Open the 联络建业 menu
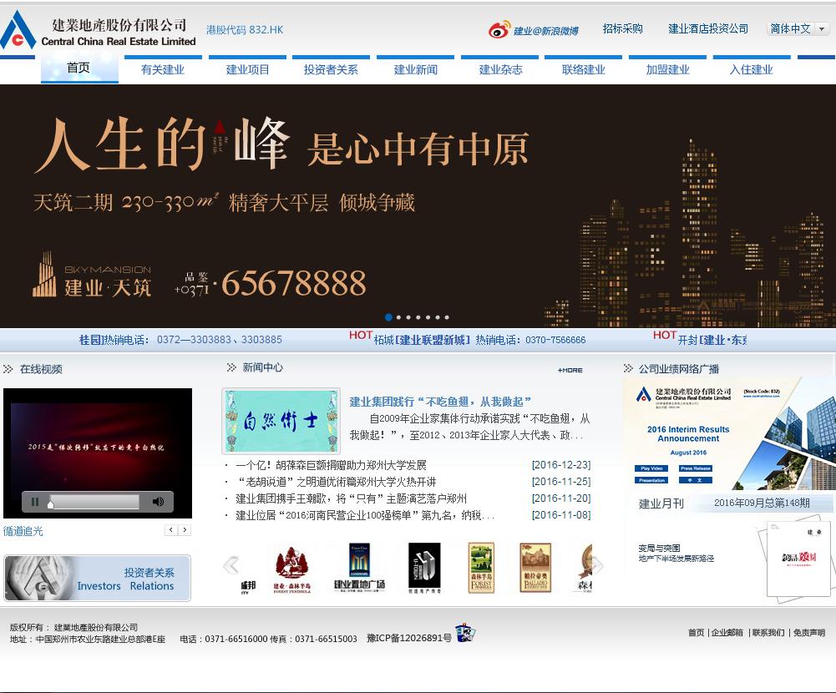836x693 pixels. pyautogui.click(x=583, y=69)
